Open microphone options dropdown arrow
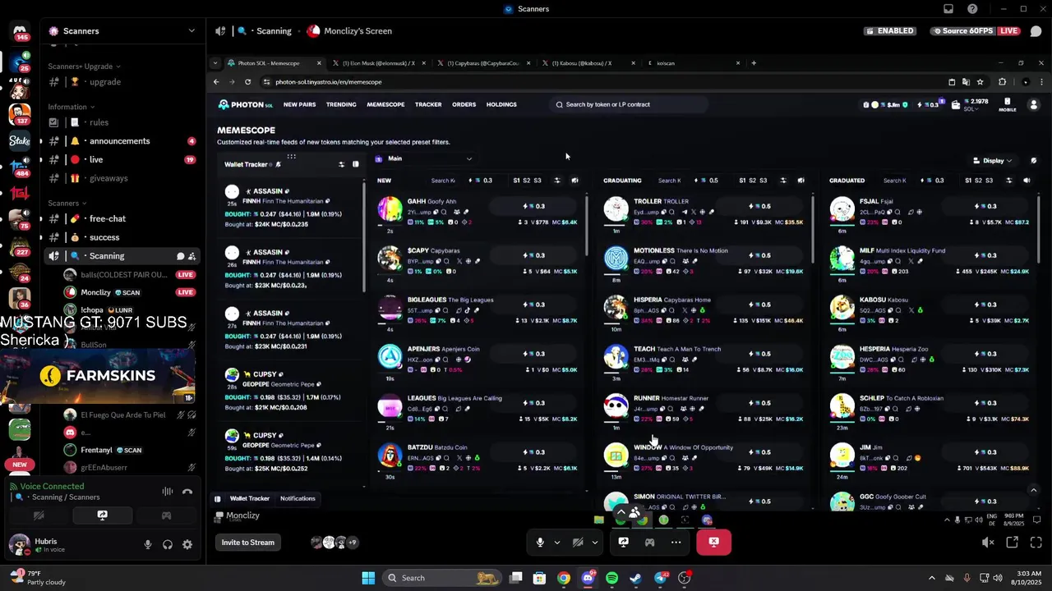The height and width of the screenshot is (591, 1052). point(557,542)
